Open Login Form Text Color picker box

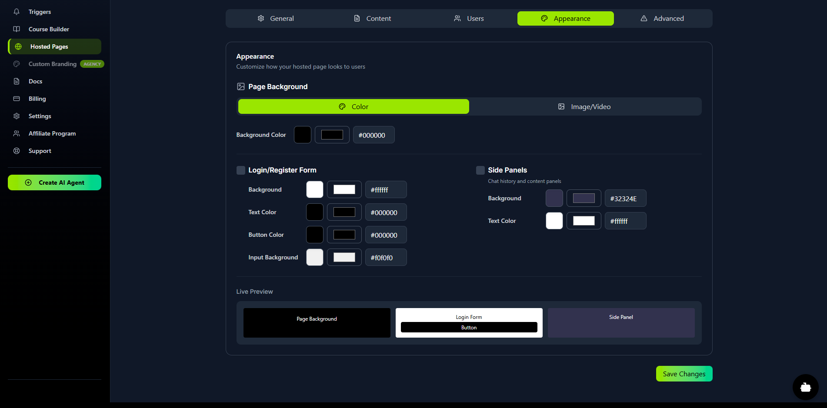(344, 212)
